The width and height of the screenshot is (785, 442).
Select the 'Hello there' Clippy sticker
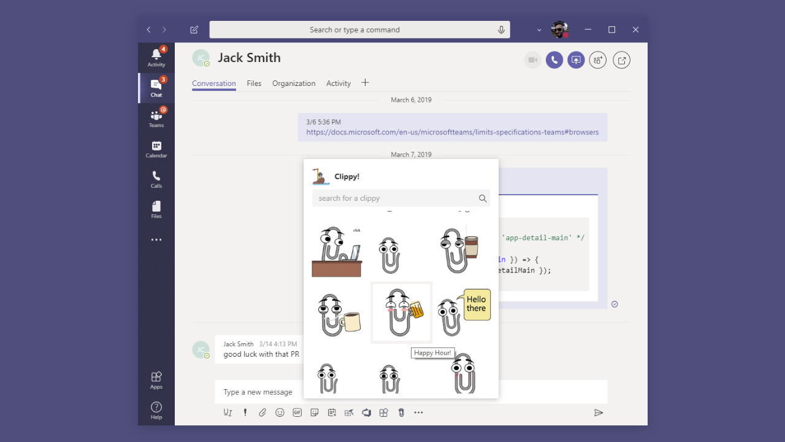coord(464,313)
